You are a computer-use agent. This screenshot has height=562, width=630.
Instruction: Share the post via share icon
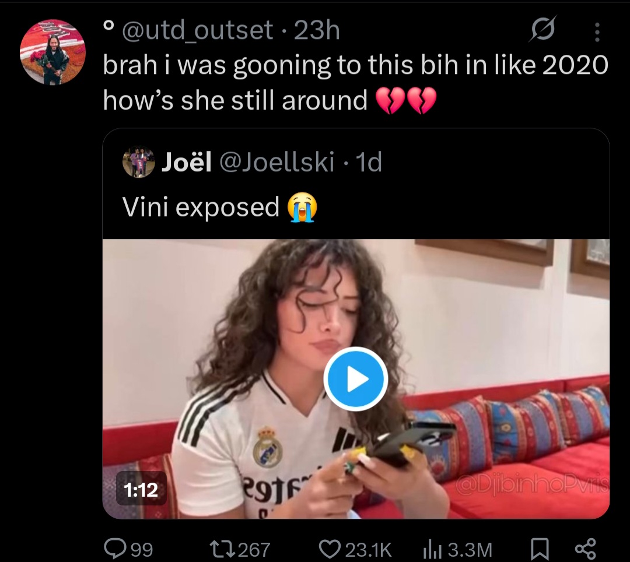pos(585,549)
